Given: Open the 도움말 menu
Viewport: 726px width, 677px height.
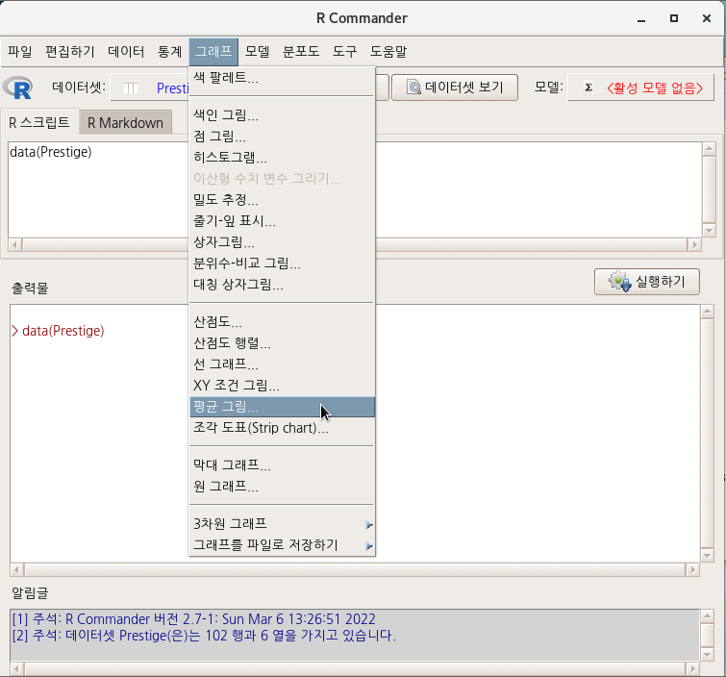Looking at the screenshot, I should (388, 51).
